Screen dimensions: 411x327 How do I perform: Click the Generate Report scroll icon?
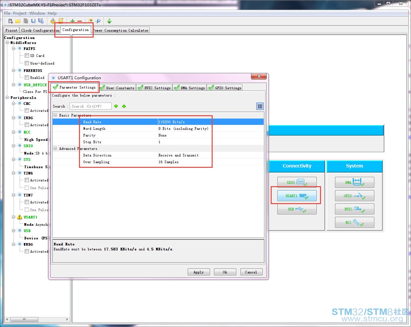[x=61, y=21]
